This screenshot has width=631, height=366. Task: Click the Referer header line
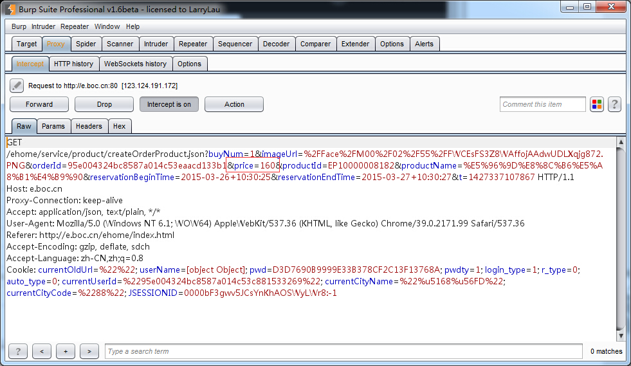tap(90, 235)
